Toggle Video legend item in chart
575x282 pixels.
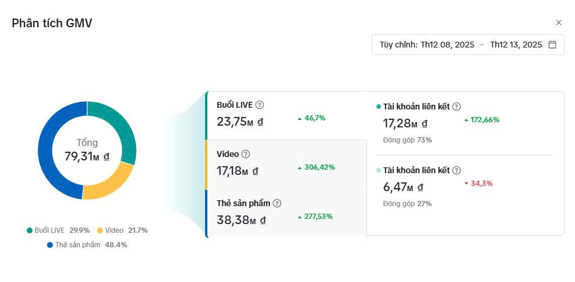(114, 230)
